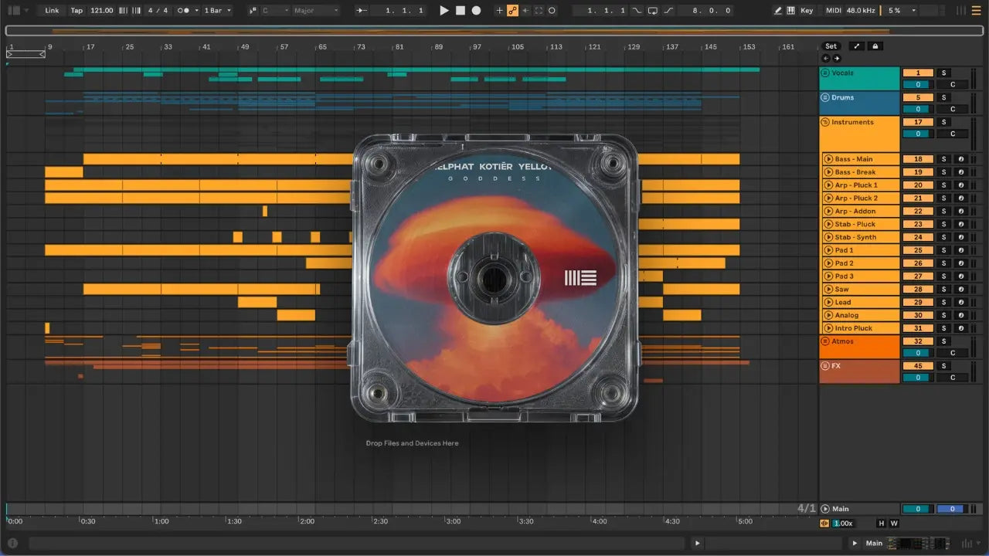Toggle the Drums track activator number 5
The image size is (989, 556).
918,98
